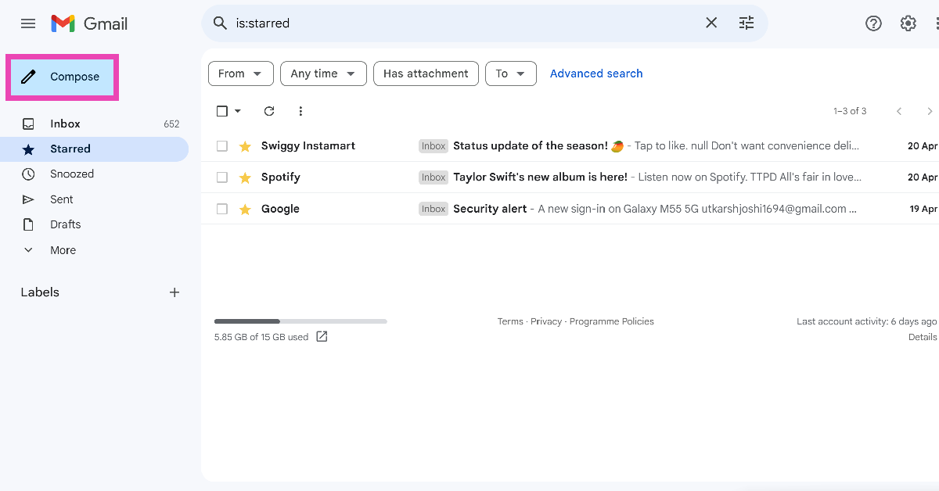The image size is (939, 491).
Task: Click the Compose button
Action: point(63,77)
